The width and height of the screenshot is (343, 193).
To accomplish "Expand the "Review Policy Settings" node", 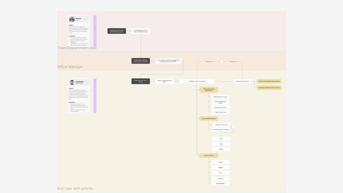I will pyautogui.click(x=242, y=81).
